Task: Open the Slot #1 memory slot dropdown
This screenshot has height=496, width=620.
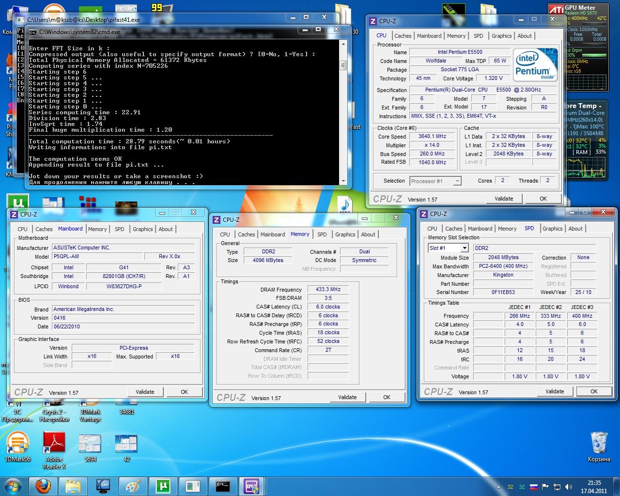Action: 465,248
